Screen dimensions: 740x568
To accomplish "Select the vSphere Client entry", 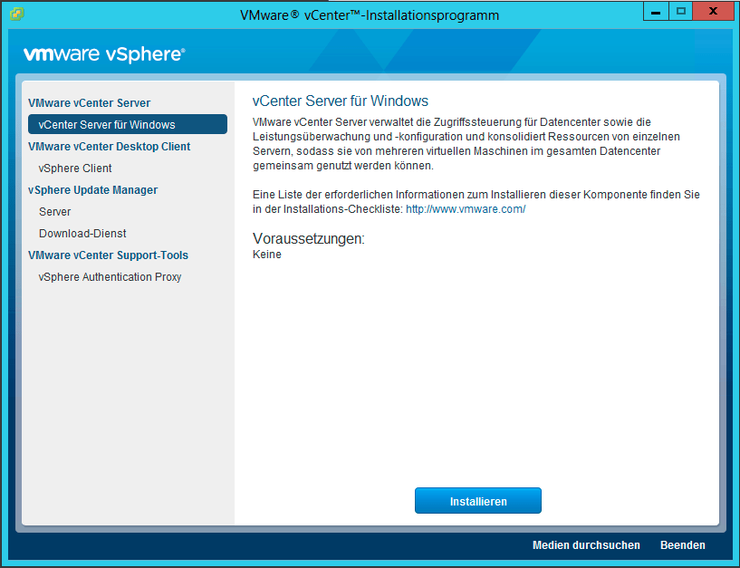I will [x=75, y=168].
